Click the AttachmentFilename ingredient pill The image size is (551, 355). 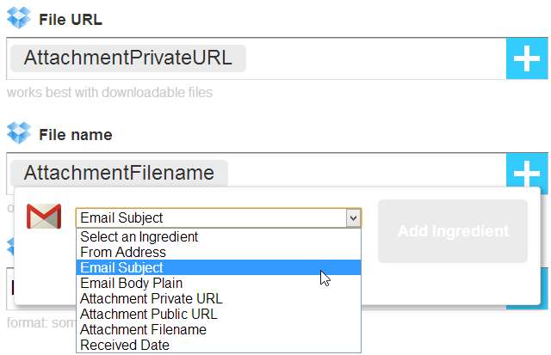119,173
